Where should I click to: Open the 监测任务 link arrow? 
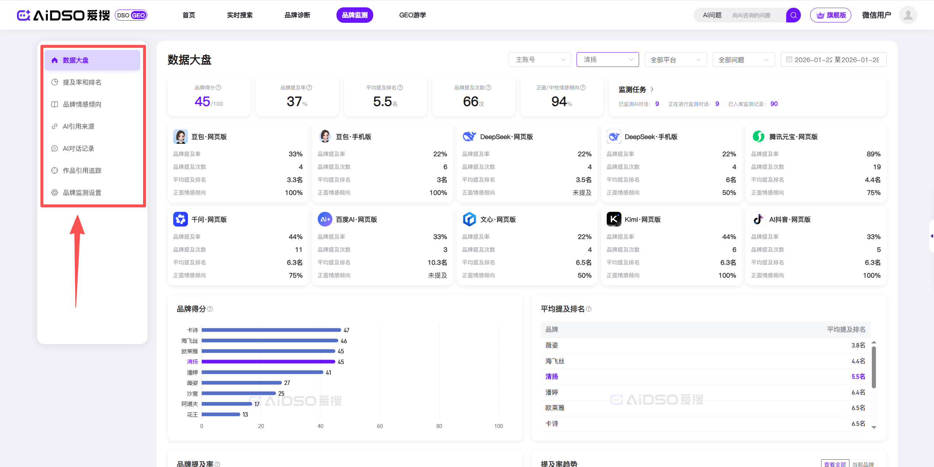[x=652, y=89]
